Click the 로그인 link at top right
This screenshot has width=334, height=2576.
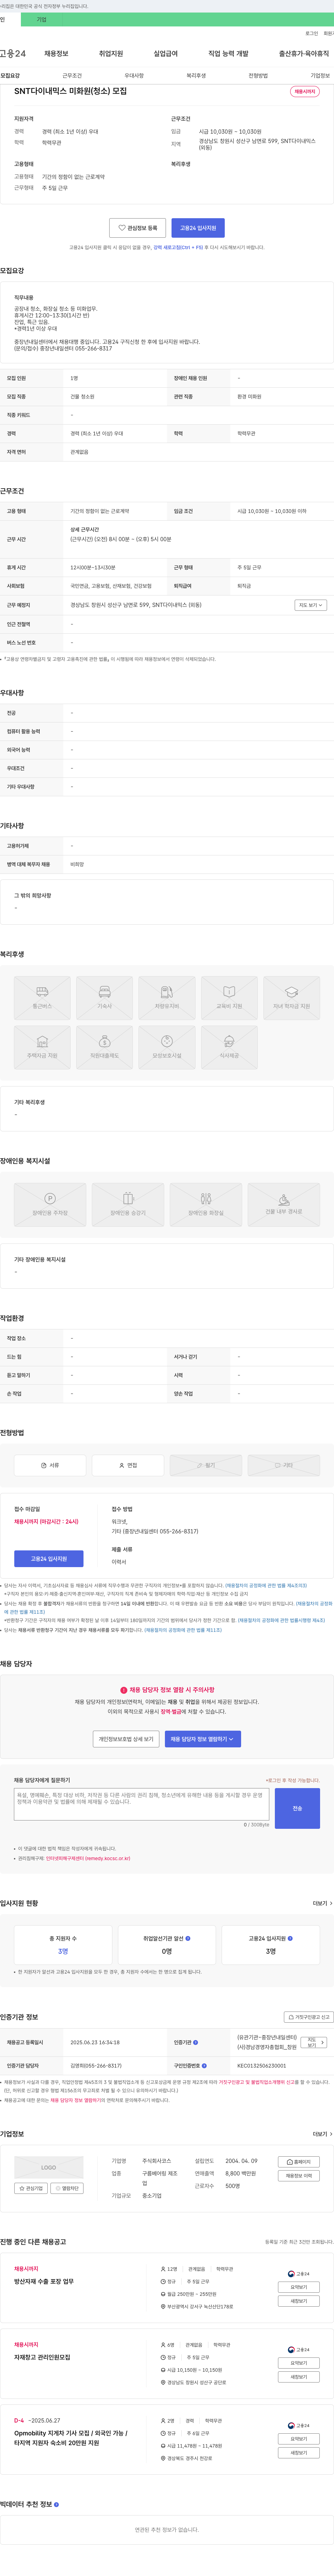[x=312, y=33]
